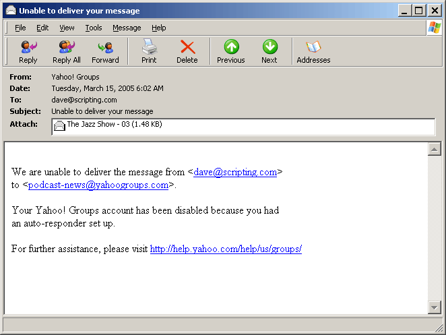Open the Addresses book
Viewport: 446px width, 335px height.
(x=313, y=51)
